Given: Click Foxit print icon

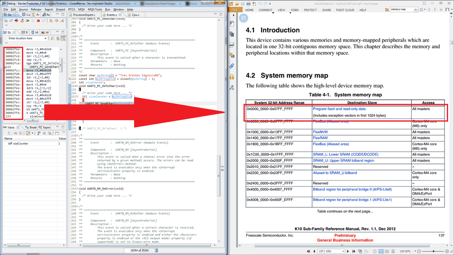Looking at the screenshot, I should (x=249, y=4).
